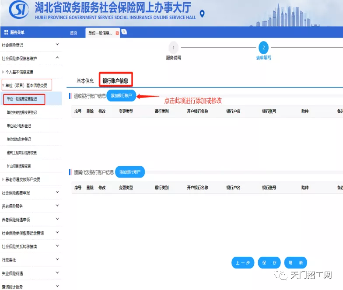Click step 2 circle 表单填写
The image size is (343, 290).
263,48
